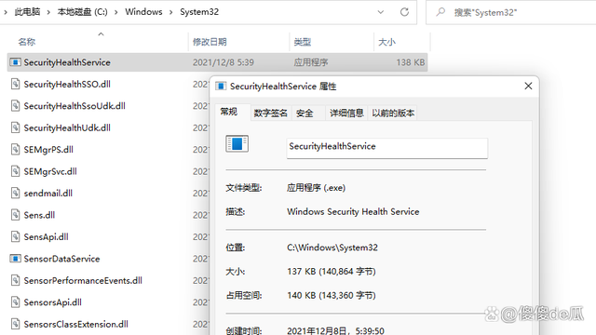
Task: Switch to the 数字签名 tab
Action: coord(271,113)
